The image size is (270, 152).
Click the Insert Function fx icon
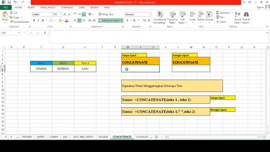click(45, 33)
